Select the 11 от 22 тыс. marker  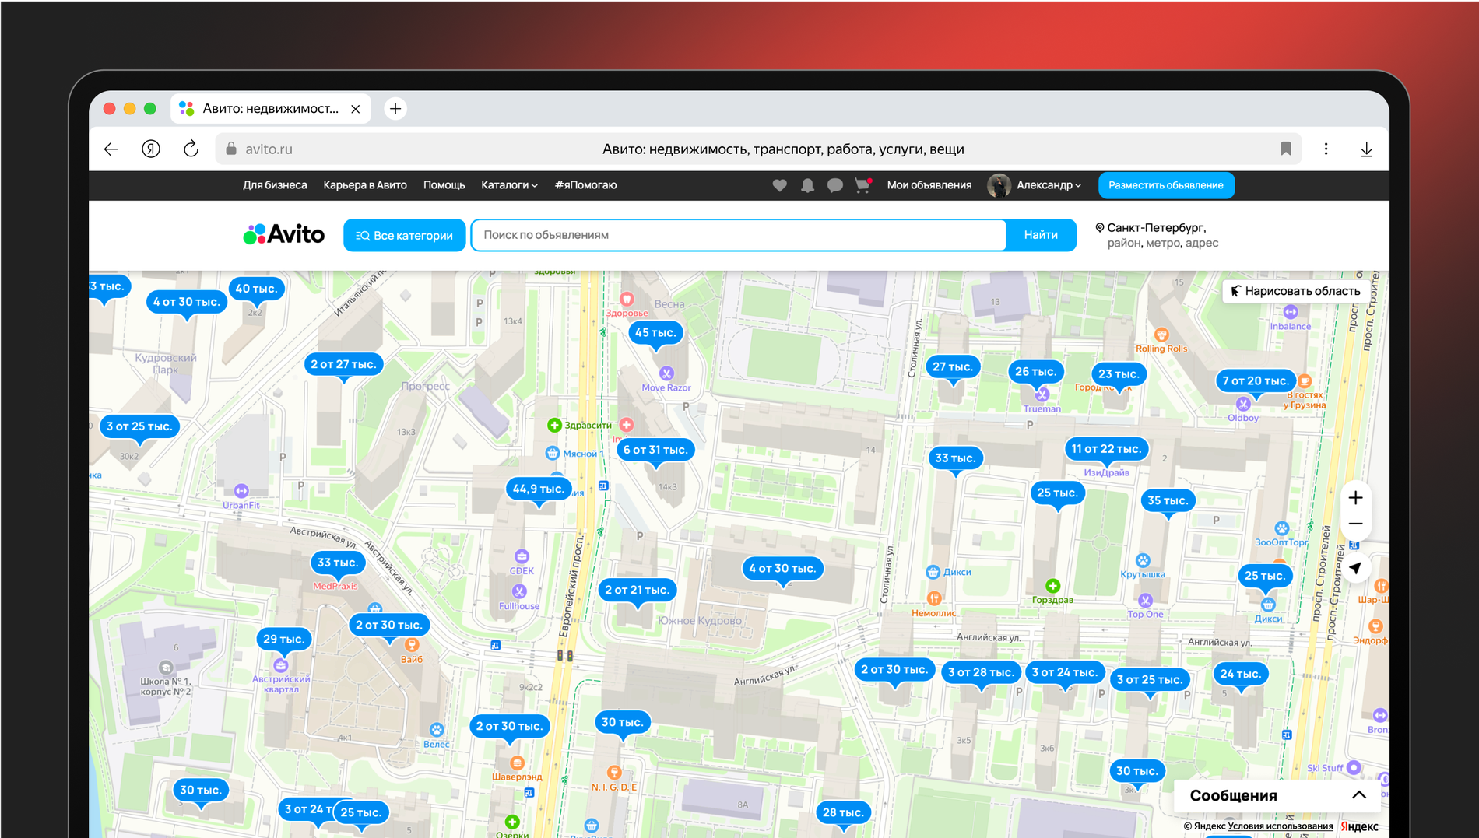[x=1105, y=449]
